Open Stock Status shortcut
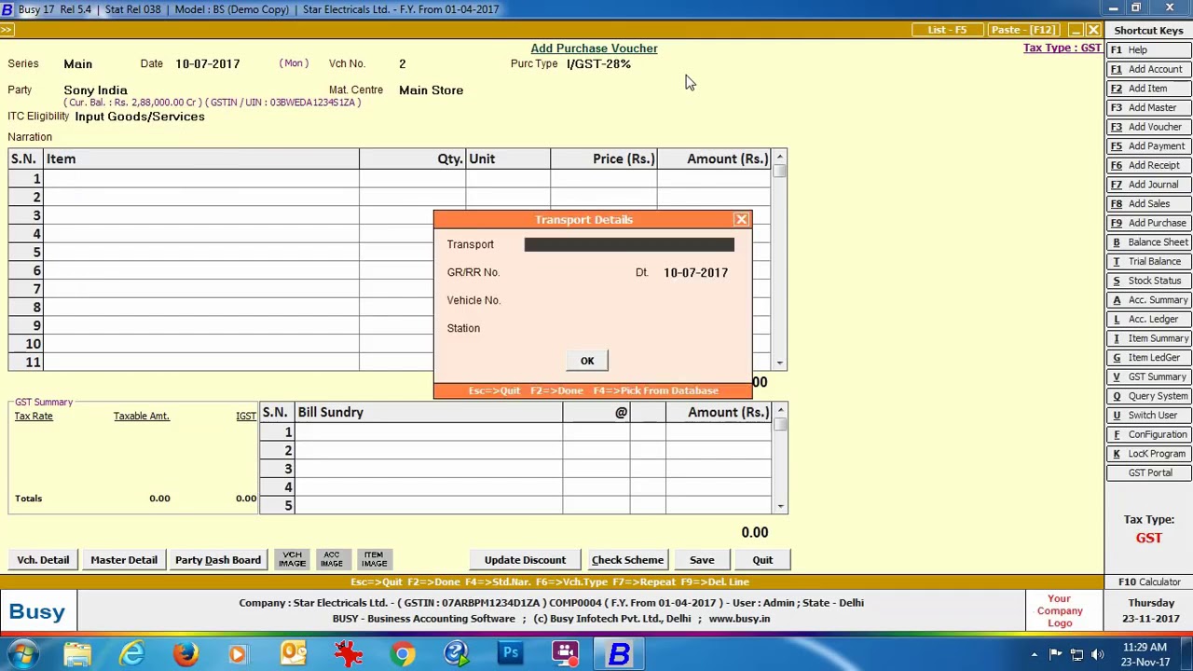1193x671 pixels. pyautogui.click(x=1148, y=281)
